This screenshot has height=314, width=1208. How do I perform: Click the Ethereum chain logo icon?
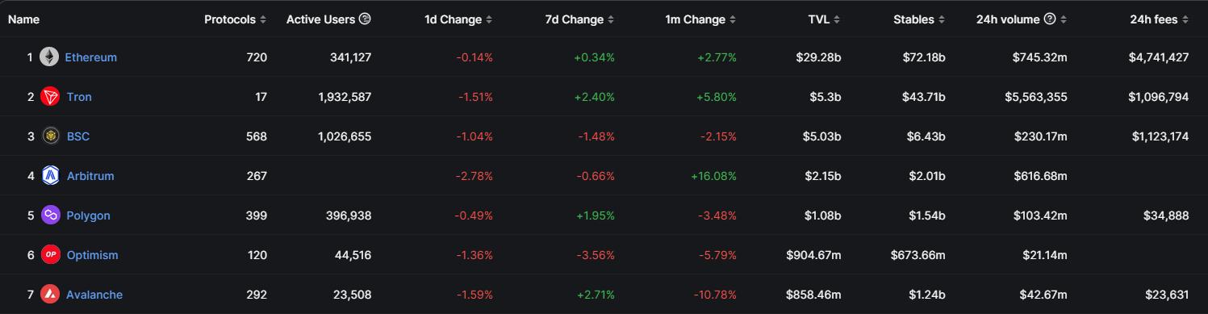50,57
